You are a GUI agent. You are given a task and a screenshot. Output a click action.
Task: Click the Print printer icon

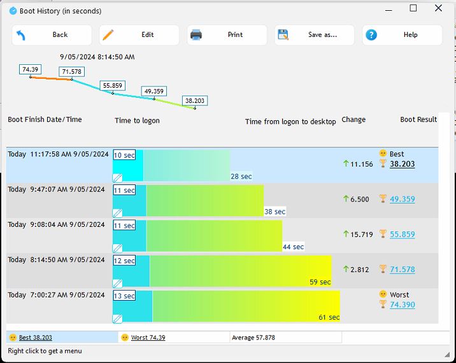196,35
